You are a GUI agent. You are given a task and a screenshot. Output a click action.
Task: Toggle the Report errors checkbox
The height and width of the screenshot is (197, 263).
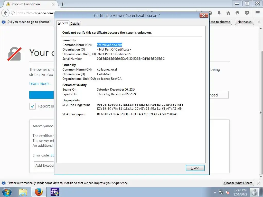pos(33,106)
